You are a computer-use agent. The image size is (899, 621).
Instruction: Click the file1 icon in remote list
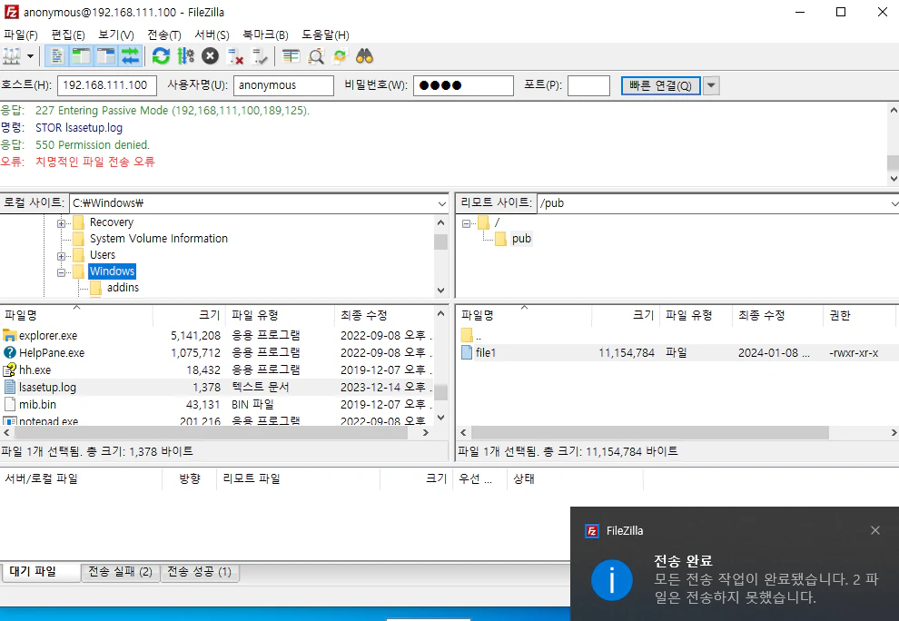467,352
